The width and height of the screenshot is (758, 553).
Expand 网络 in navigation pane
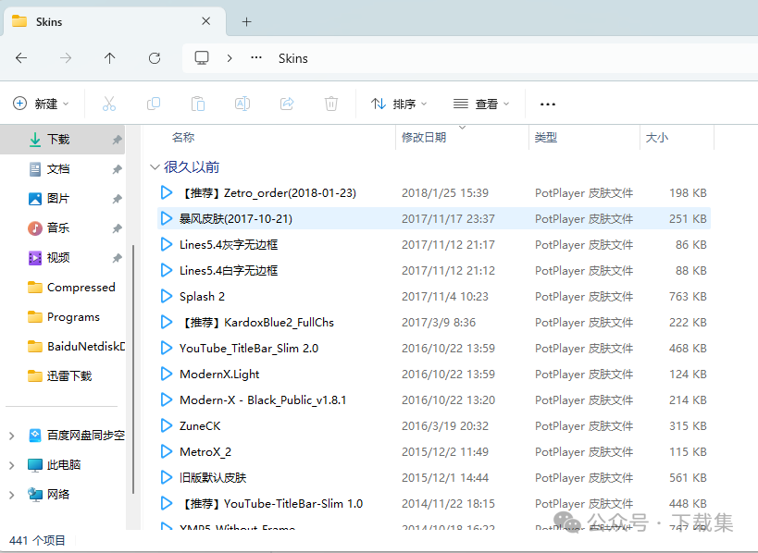pos(12,495)
